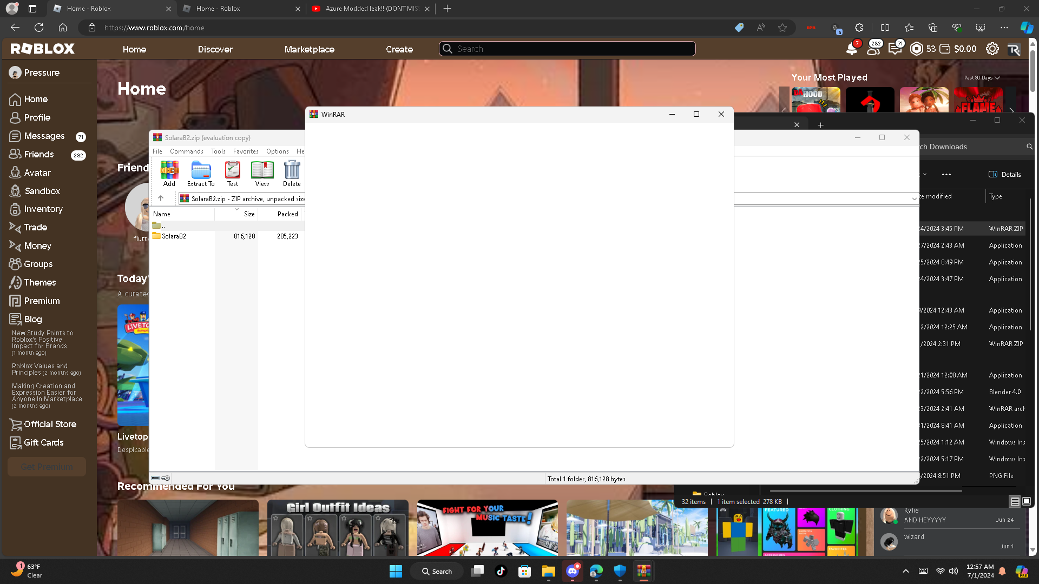1039x584 pixels.
Task: Open the Copilot sidebar in Edge
Action: tap(1027, 28)
